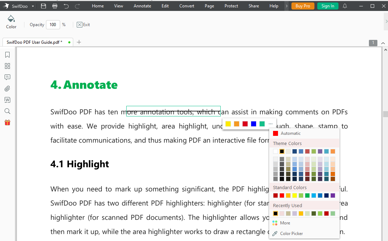Pick the blue quick color swatch
Screen dimensions: 388x241
pyautogui.click(x=253, y=124)
